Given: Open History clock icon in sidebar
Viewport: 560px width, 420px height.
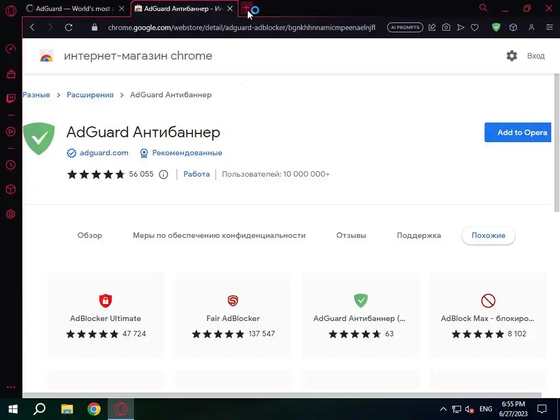Looking at the screenshot, I should [11, 165].
